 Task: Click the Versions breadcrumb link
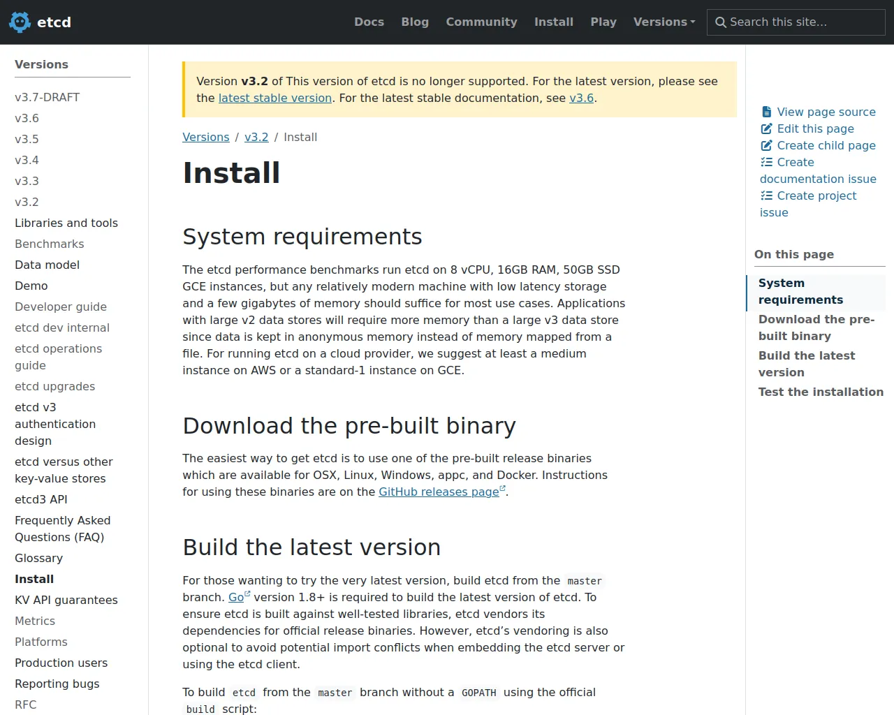[205, 137]
